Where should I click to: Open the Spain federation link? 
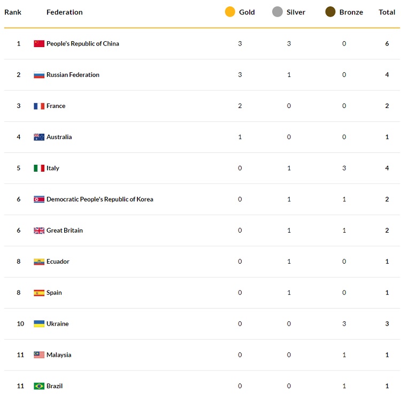tap(54, 293)
